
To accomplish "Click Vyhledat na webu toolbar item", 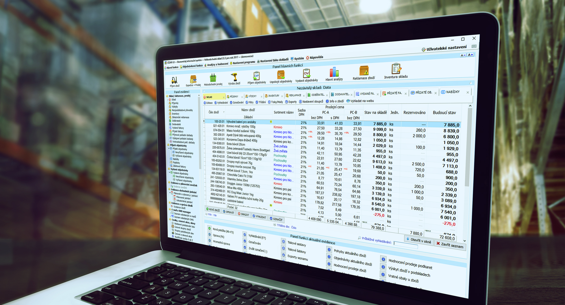I will pyautogui.click(x=360, y=101).
